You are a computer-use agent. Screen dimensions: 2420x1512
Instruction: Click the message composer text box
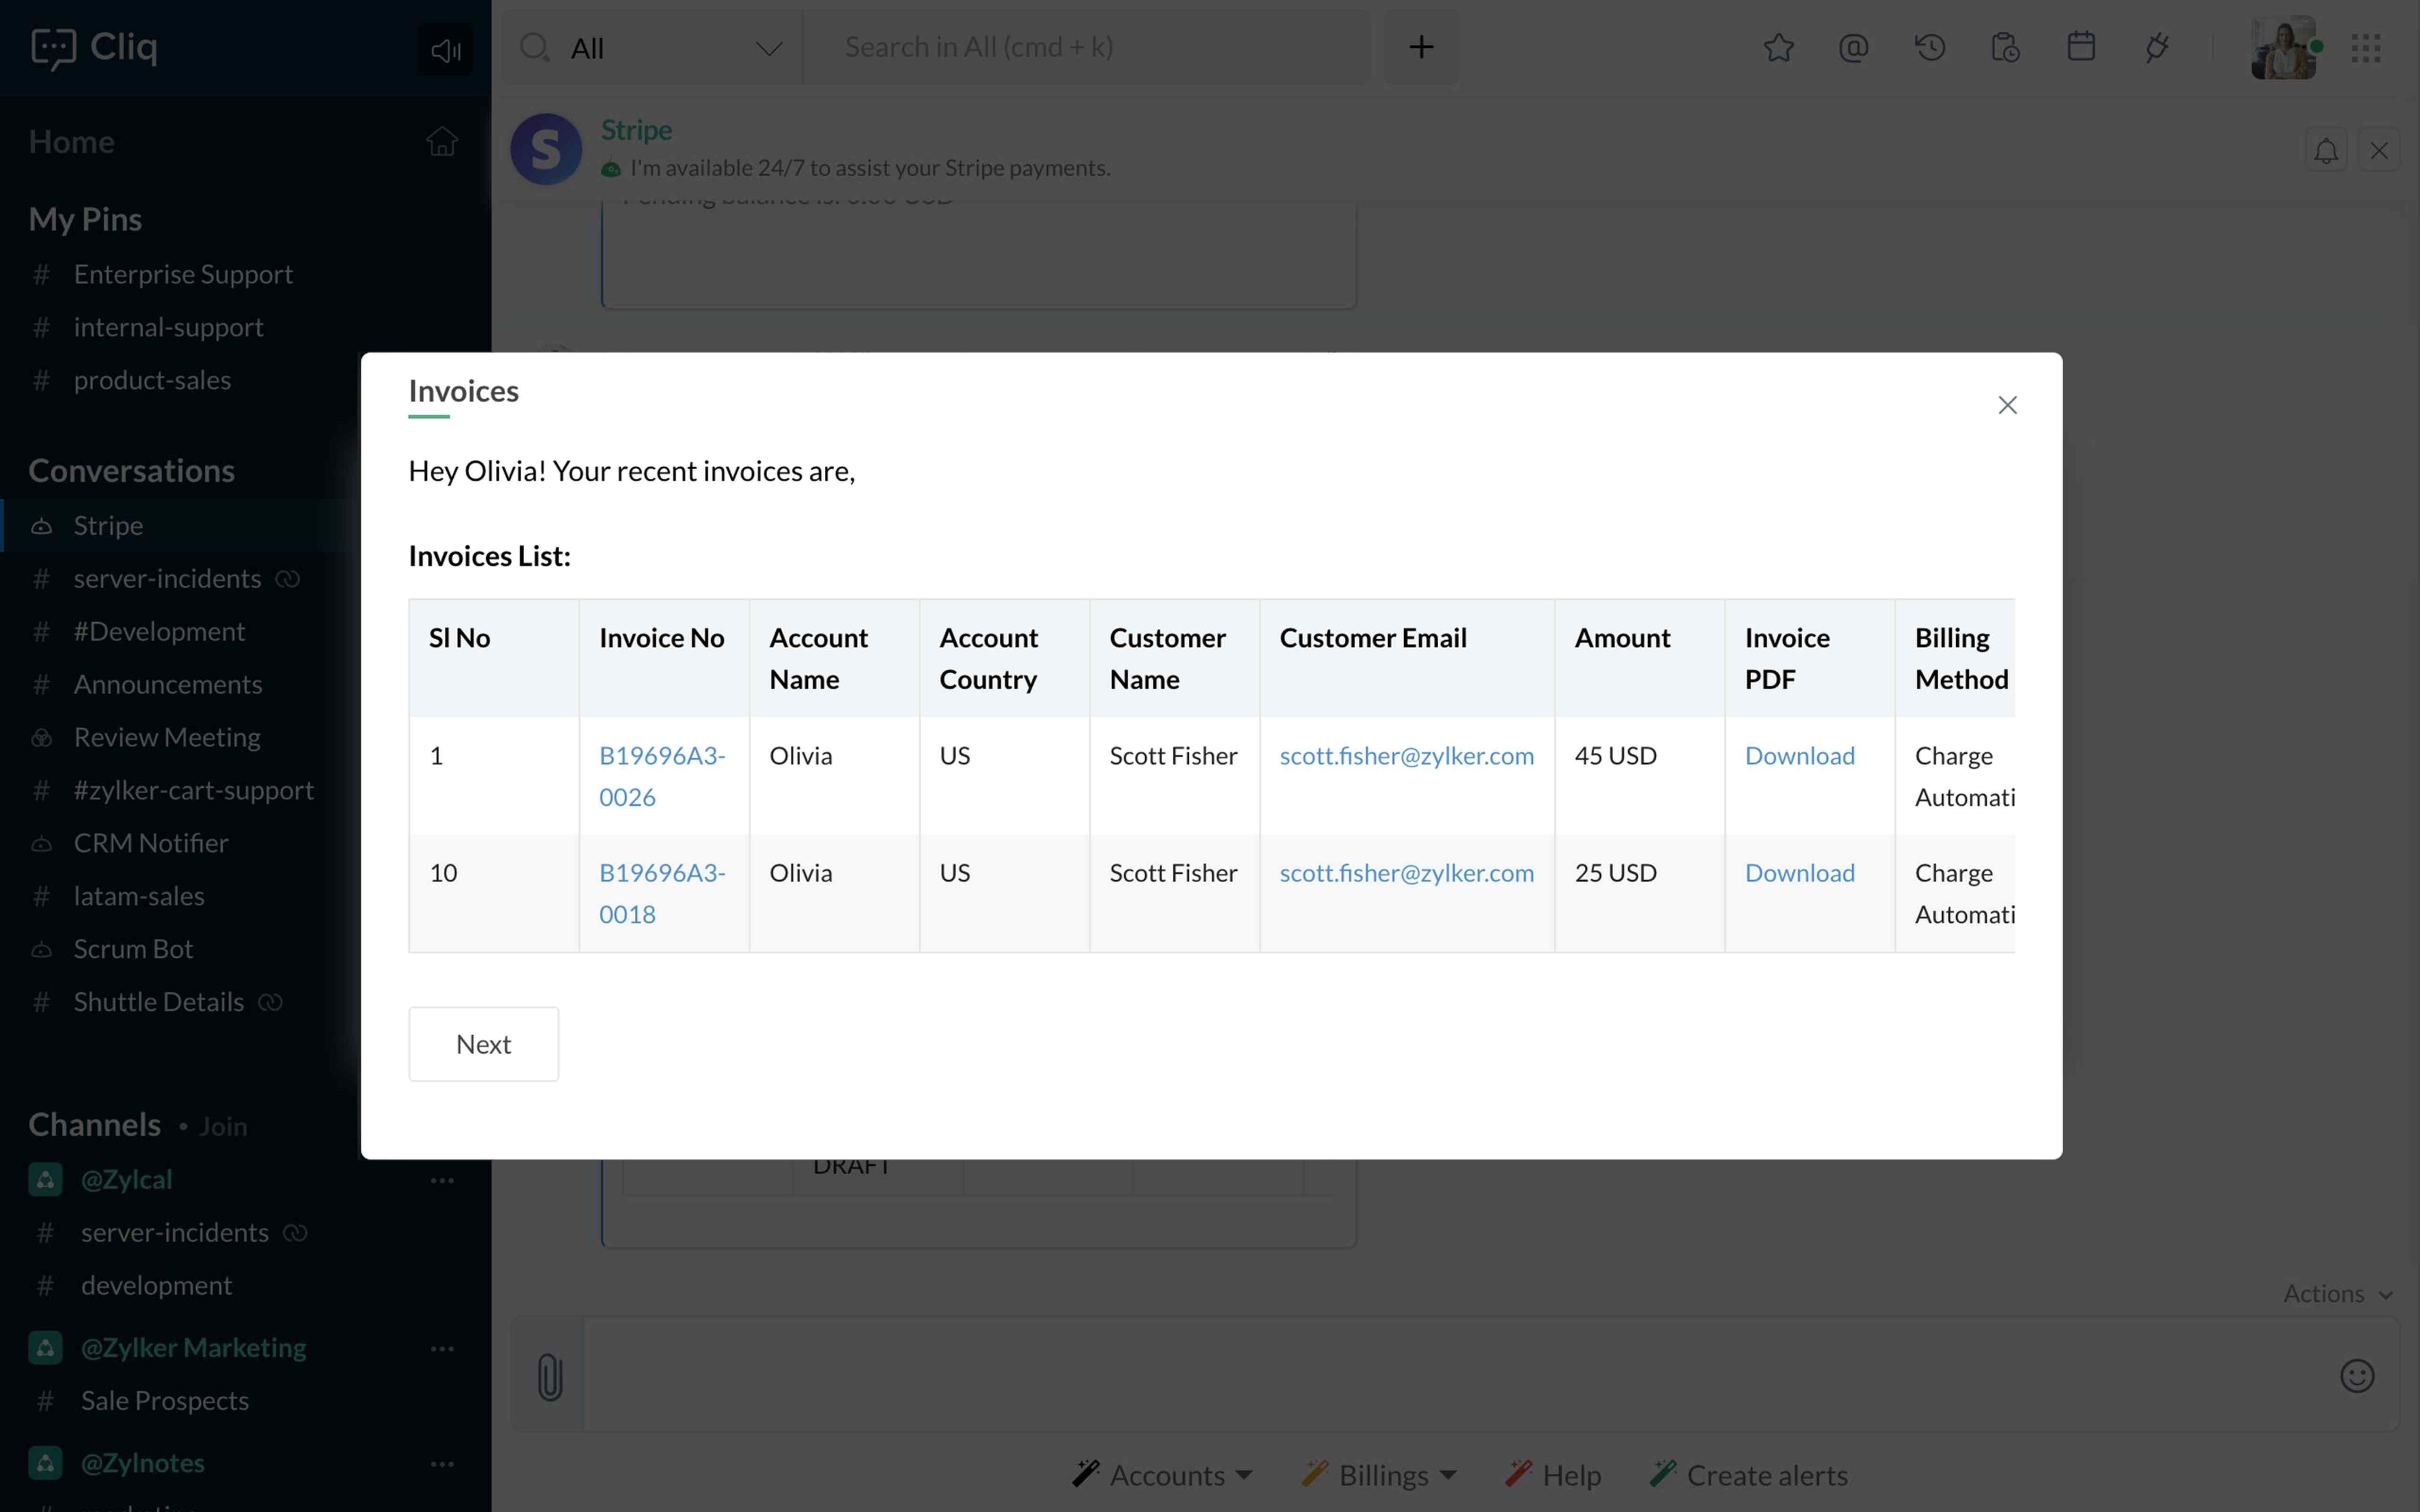pyautogui.click(x=1450, y=1375)
